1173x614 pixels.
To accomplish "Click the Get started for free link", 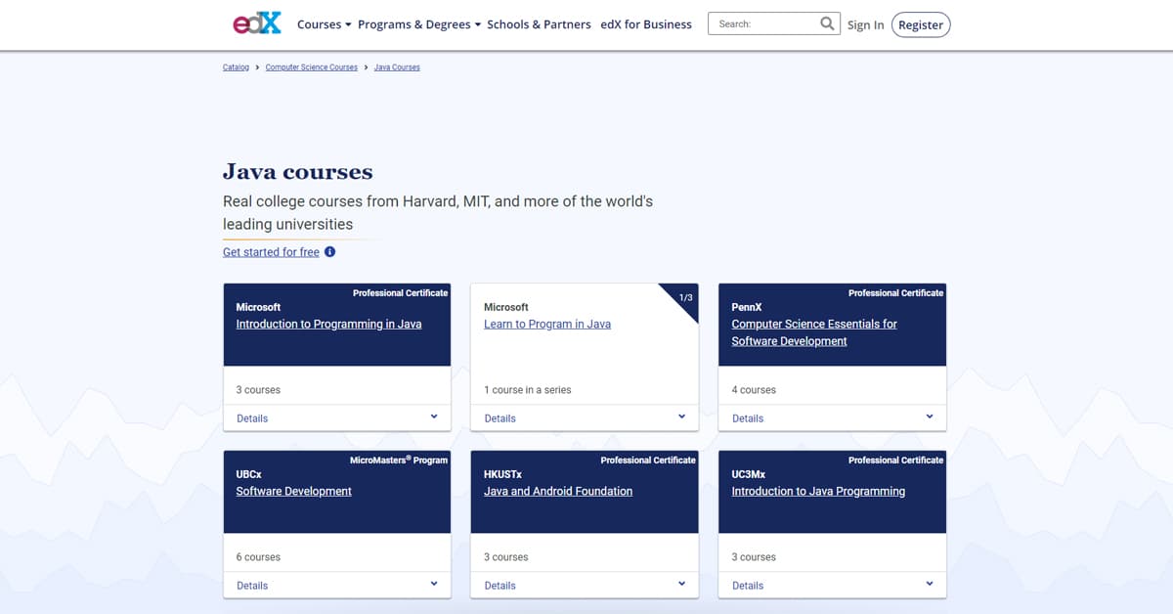I will pyautogui.click(x=271, y=252).
